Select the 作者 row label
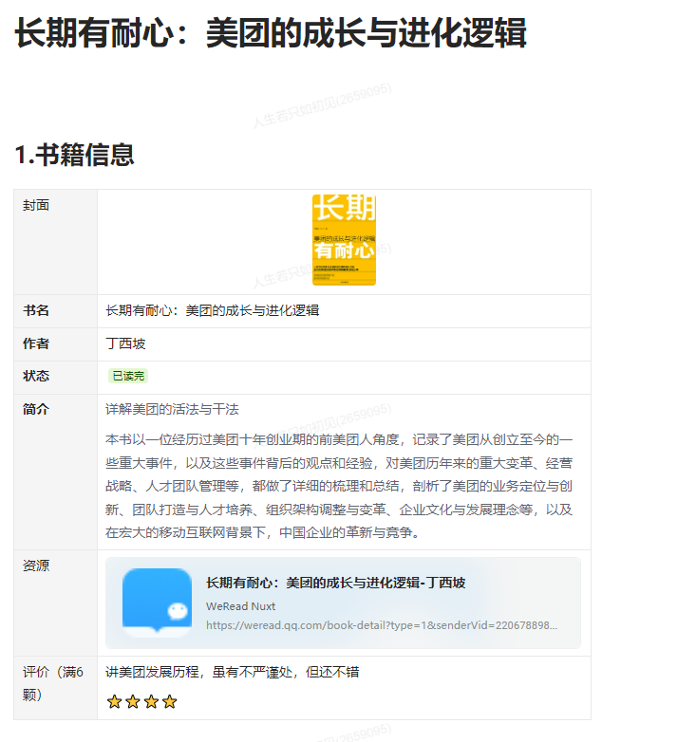Screen dimensions: 677x742 coord(36,343)
